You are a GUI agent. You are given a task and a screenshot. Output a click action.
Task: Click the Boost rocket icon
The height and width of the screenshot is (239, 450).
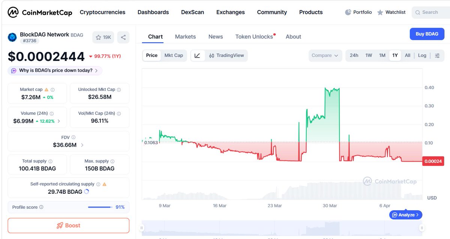(60, 226)
